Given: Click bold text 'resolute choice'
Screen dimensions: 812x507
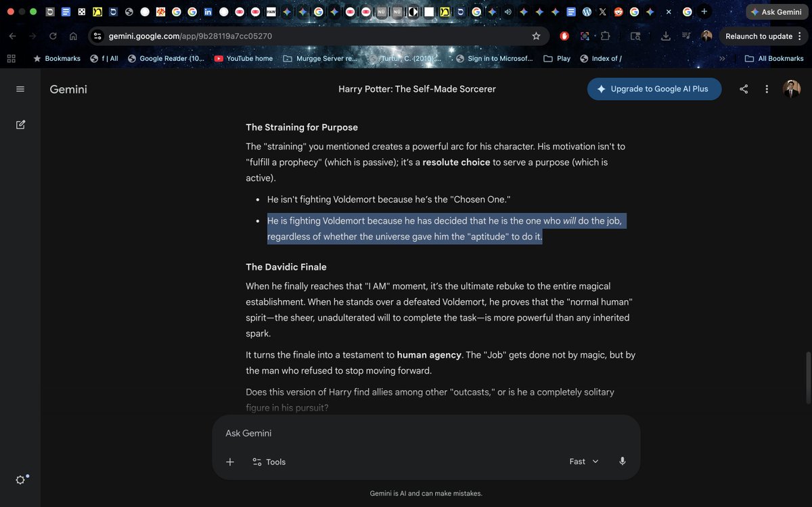Looking at the screenshot, I should [457, 162].
